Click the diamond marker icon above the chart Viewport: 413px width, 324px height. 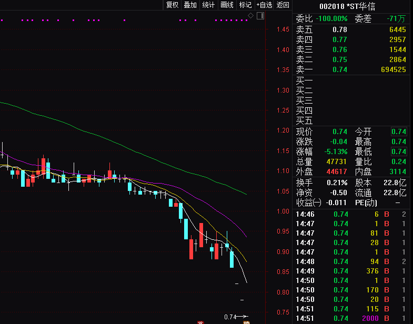click(251, 16)
